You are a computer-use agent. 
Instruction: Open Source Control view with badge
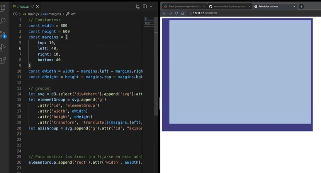tap(3, 34)
